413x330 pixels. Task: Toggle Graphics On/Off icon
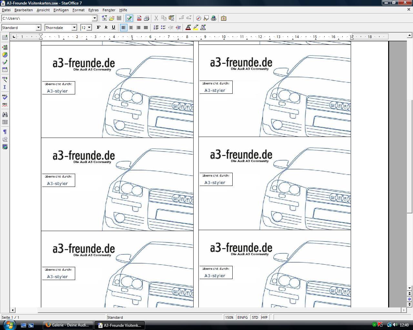point(5,140)
